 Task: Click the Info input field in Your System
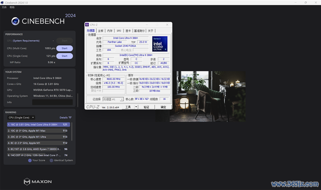point(53,102)
